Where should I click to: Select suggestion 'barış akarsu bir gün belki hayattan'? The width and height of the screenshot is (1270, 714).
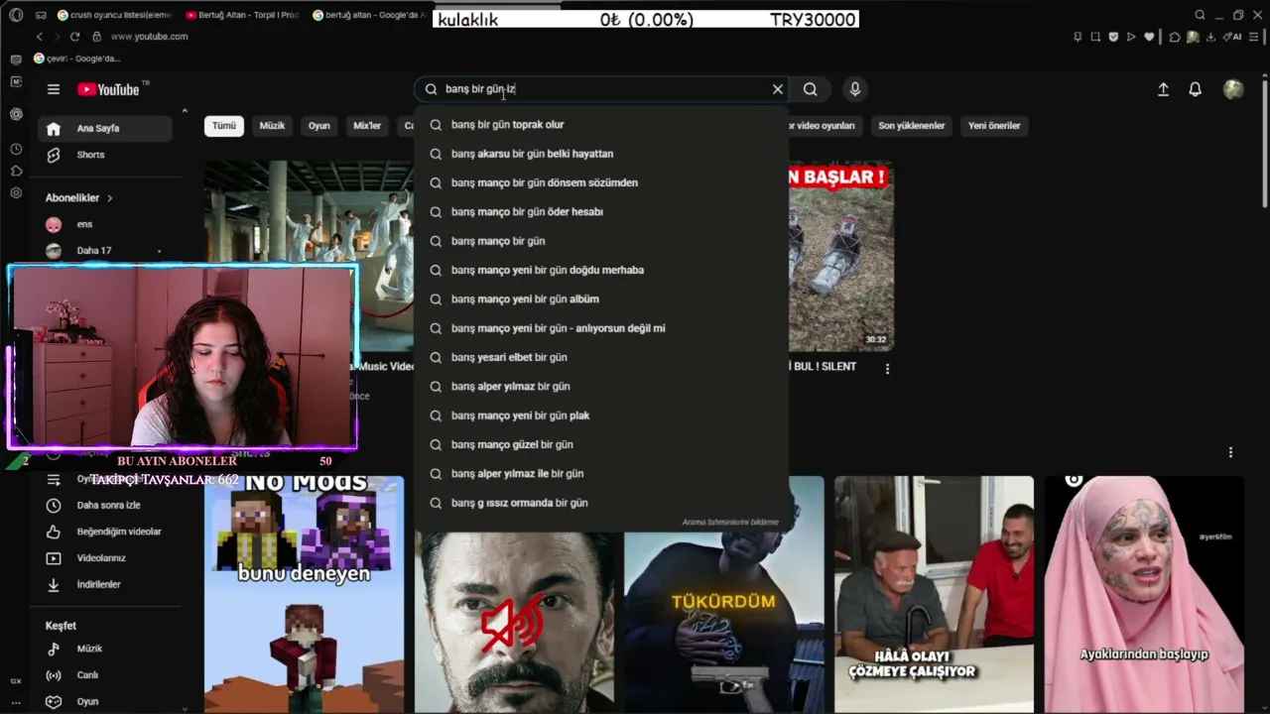[601, 154]
